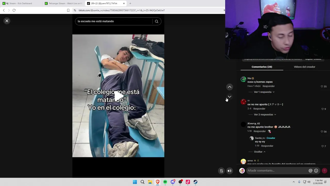330x186 pixels.
Task: Open a new browser tab
Action: [130, 3]
